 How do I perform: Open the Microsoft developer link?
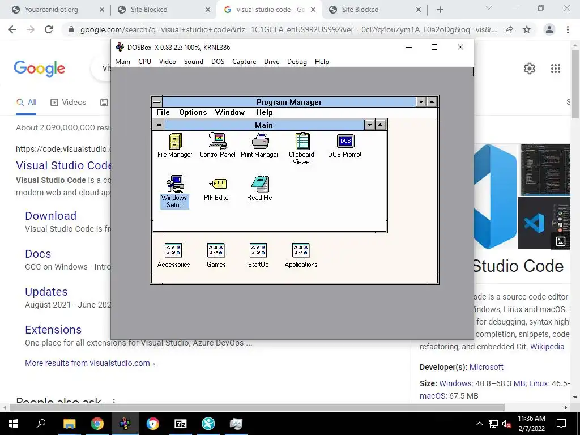[487, 367]
